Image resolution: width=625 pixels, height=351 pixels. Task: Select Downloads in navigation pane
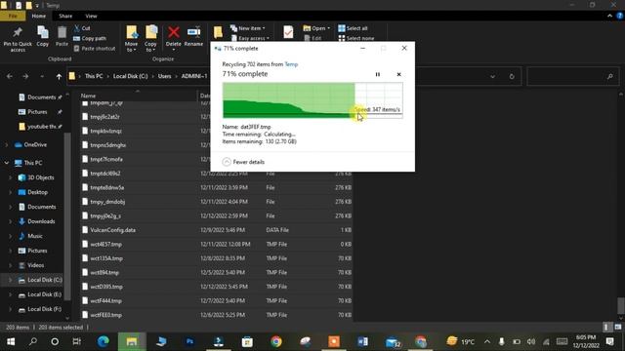click(x=41, y=221)
